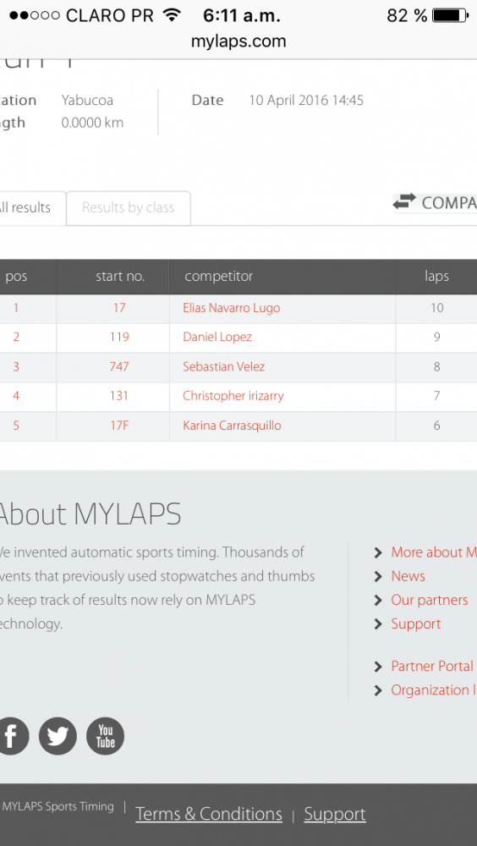The width and height of the screenshot is (477, 846).
Task: Sort by the laps column header
Action: (x=436, y=277)
